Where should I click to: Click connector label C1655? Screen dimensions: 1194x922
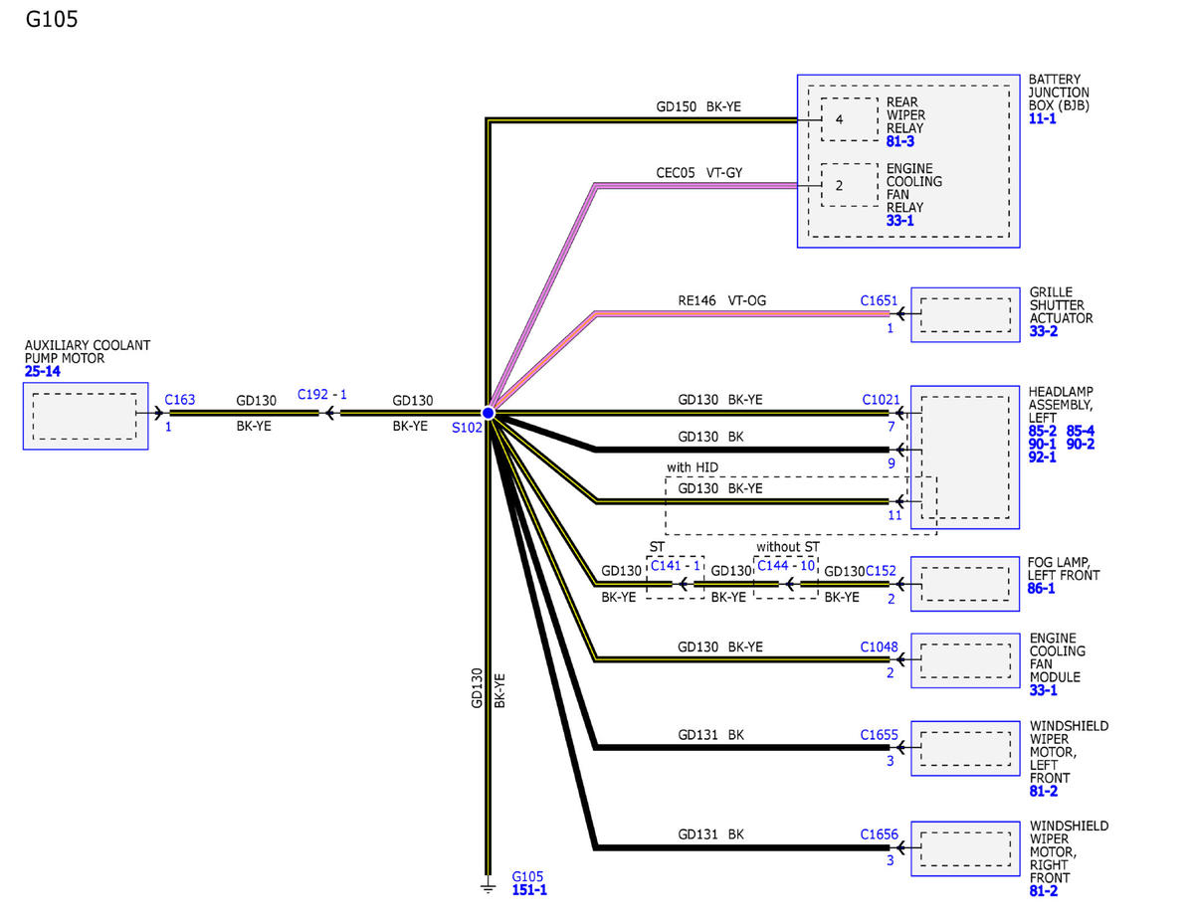[x=879, y=735]
